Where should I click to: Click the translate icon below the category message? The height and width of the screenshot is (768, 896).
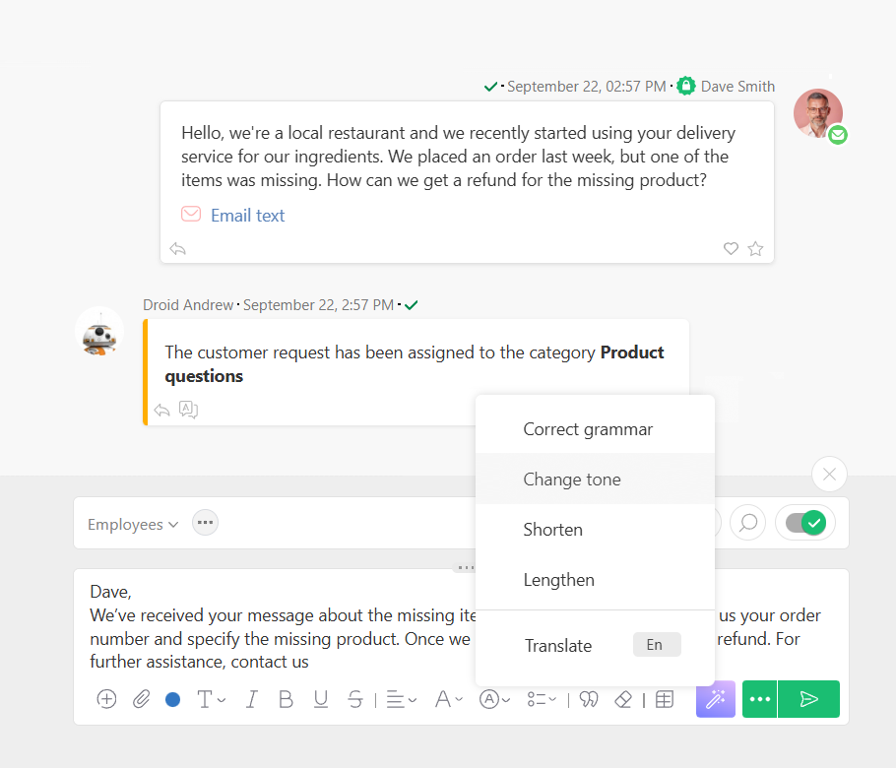tap(188, 411)
